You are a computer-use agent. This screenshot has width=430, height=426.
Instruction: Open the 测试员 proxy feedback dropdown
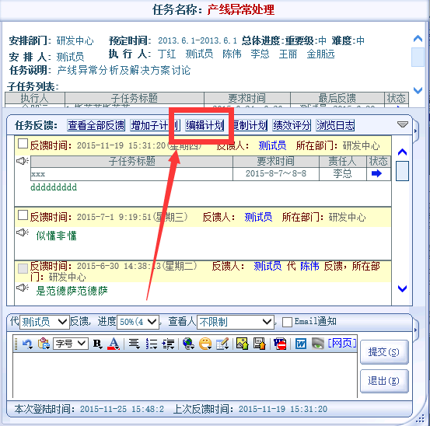(x=44, y=322)
